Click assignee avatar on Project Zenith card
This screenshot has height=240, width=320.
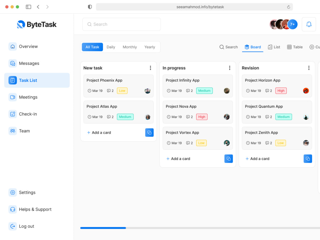click(x=306, y=143)
